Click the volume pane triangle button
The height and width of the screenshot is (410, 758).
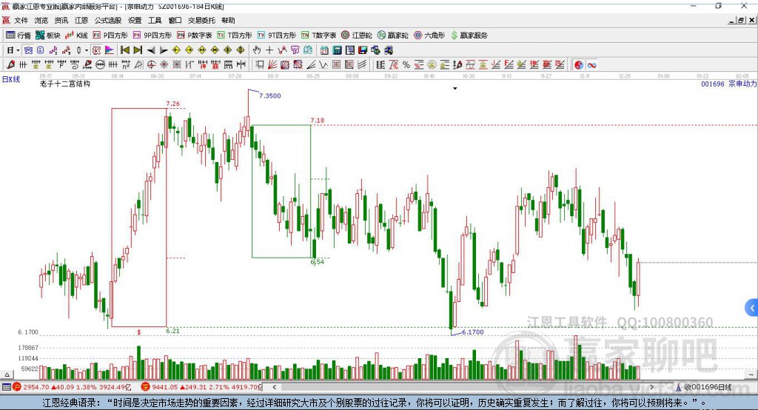tap(7, 374)
